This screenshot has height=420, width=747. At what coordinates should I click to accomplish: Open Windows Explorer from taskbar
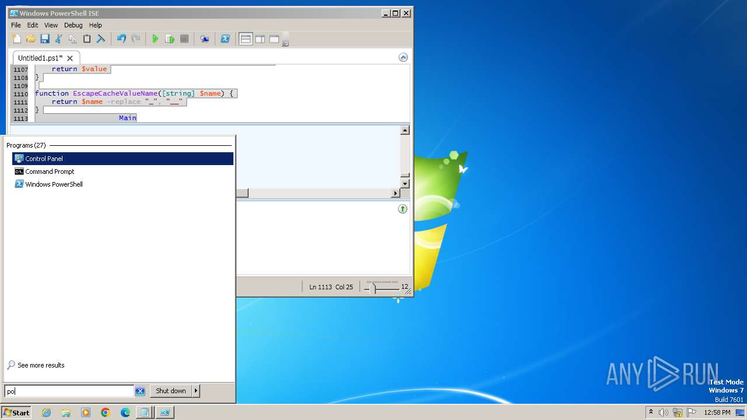click(66, 412)
